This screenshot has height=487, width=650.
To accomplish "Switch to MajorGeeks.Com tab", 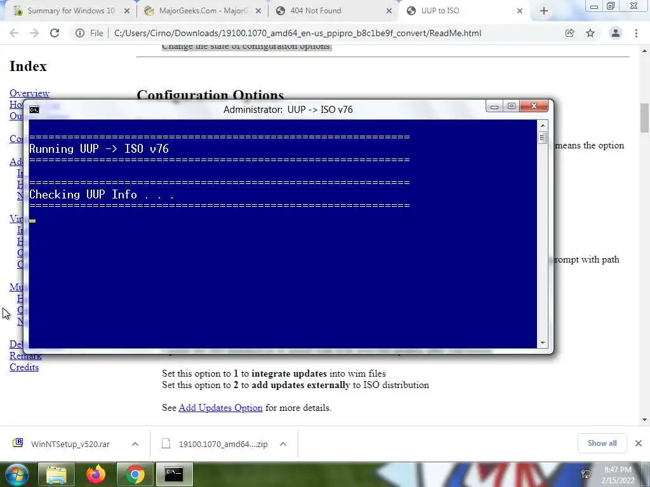I will tap(203, 11).
